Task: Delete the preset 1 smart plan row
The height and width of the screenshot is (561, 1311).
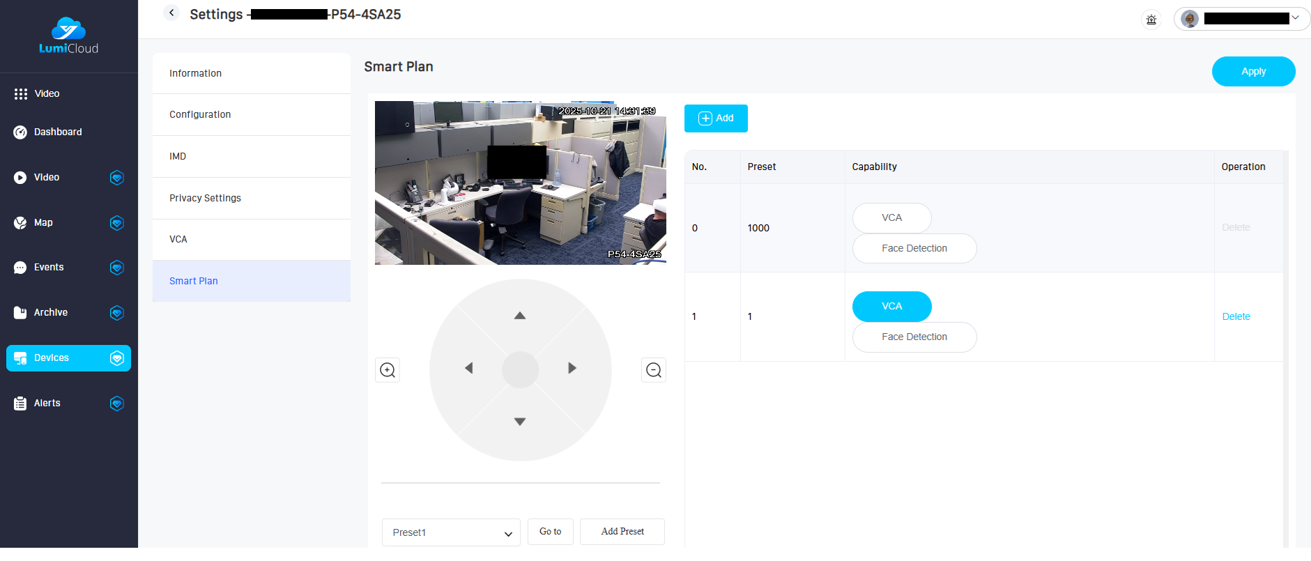Action: pyautogui.click(x=1236, y=316)
